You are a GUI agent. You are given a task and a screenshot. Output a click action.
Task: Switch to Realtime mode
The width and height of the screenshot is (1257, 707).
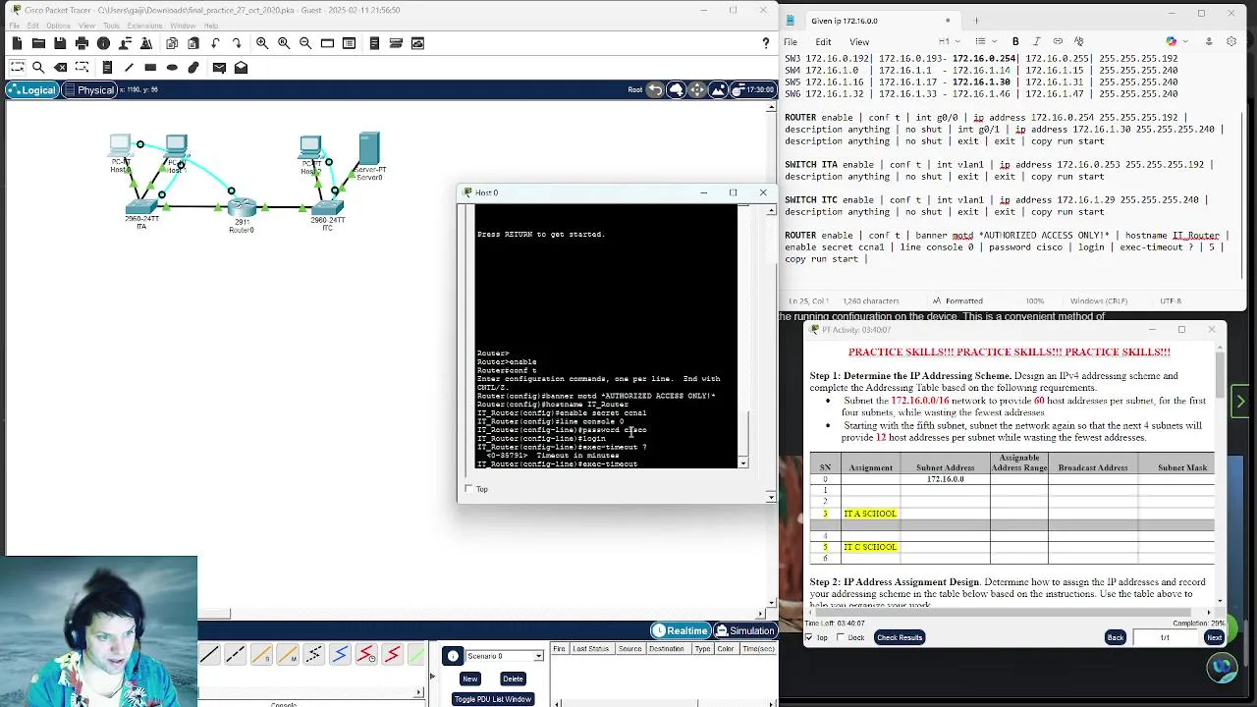click(680, 630)
